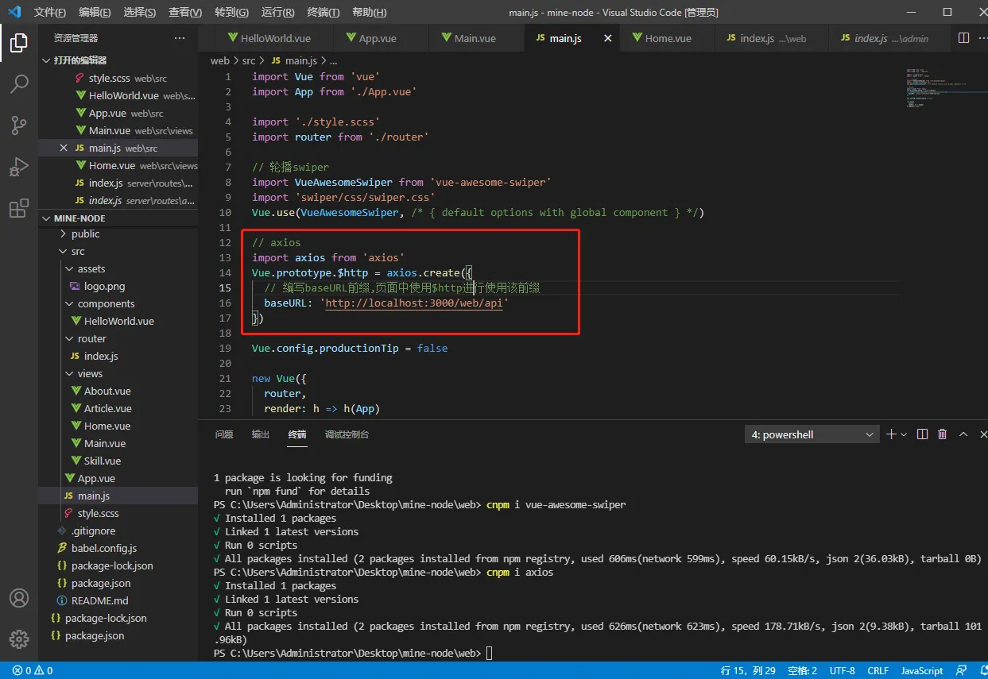Maximize the panel with the up chevron

click(x=963, y=434)
